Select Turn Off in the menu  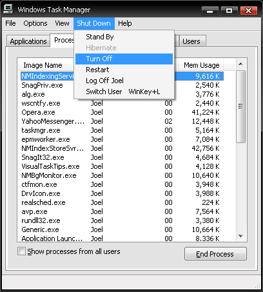click(x=124, y=59)
